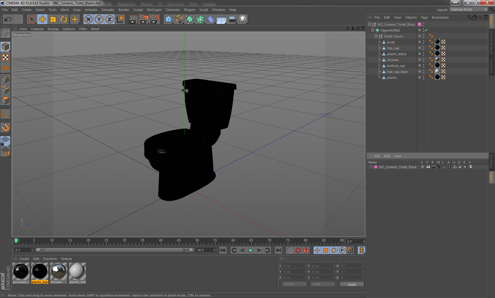Open the Sculpt menu
This screenshot has width=495, height=298.
point(138,10)
